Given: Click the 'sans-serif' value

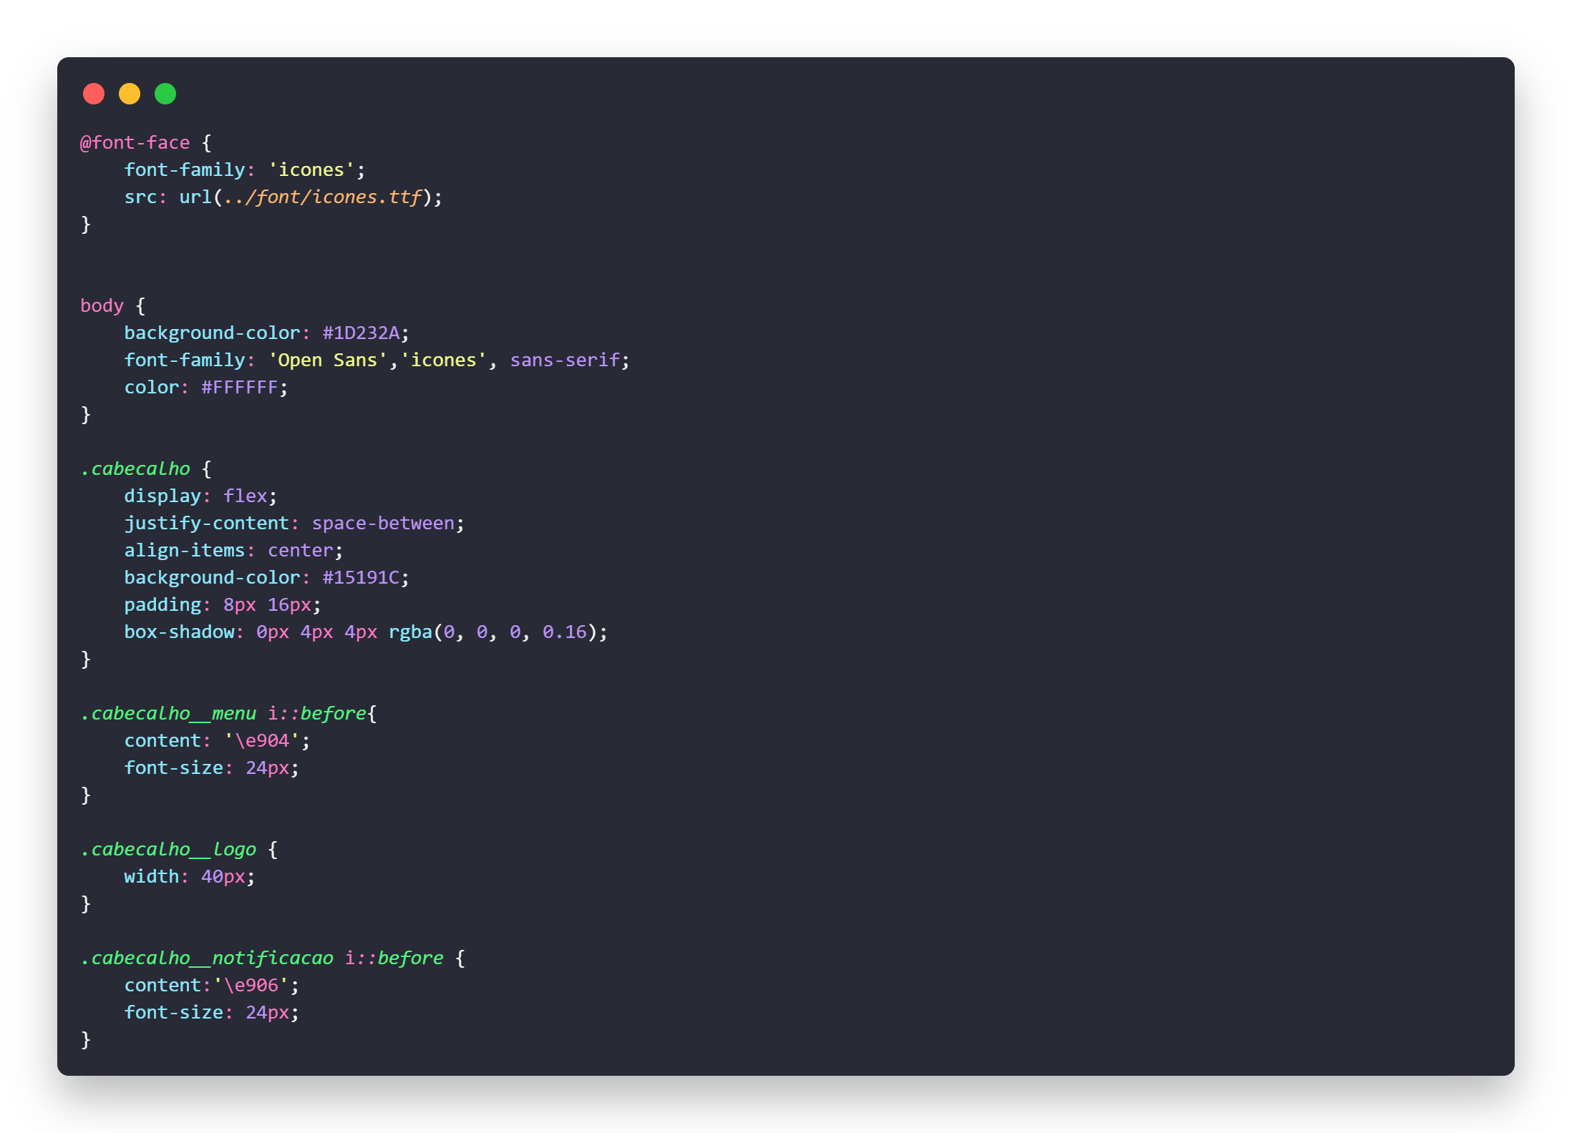Looking at the screenshot, I should [565, 360].
